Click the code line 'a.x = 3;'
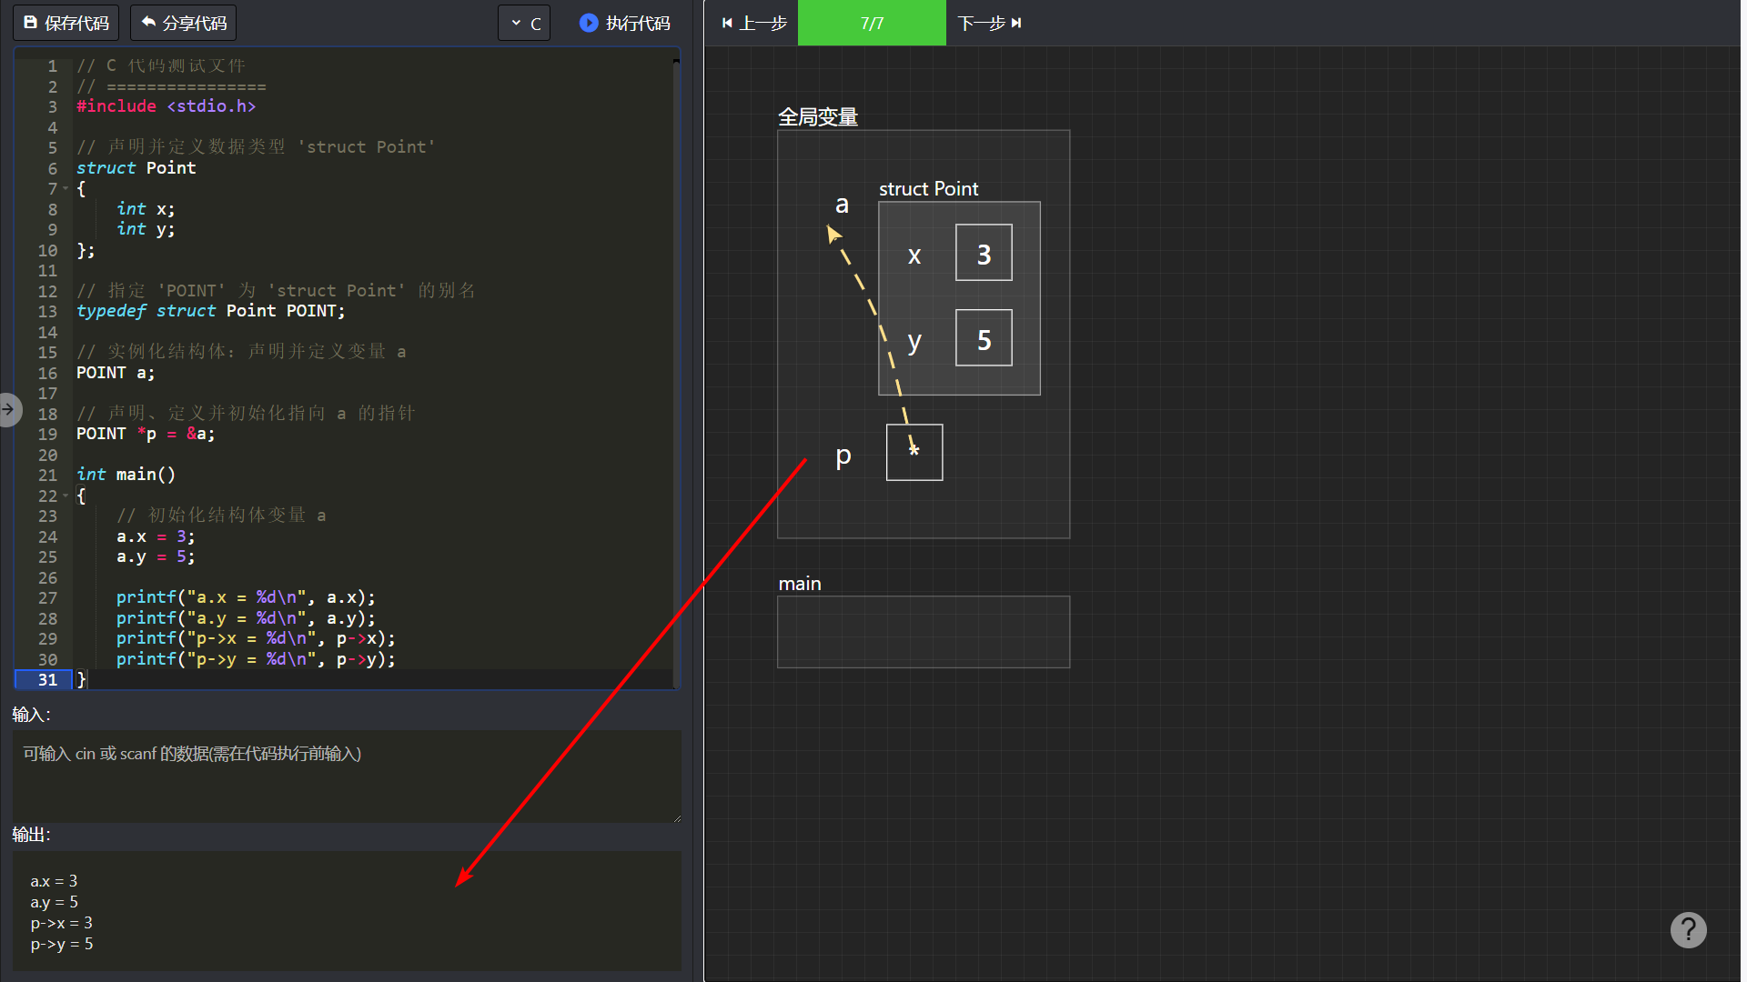Viewport: 1747px width, 982px height. (x=156, y=536)
